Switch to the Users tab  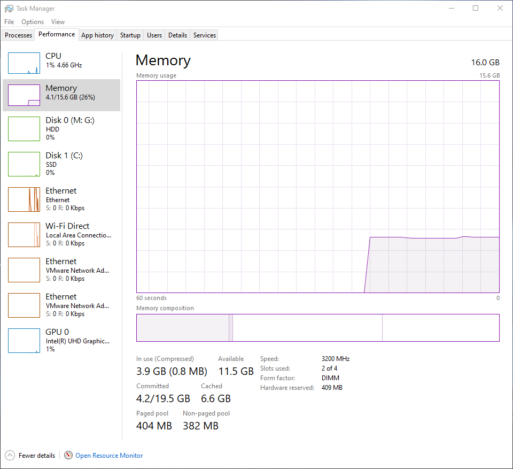[154, 35]
